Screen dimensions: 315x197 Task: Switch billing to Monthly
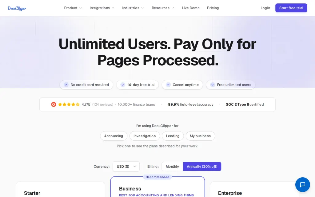(x=172, y=167)
